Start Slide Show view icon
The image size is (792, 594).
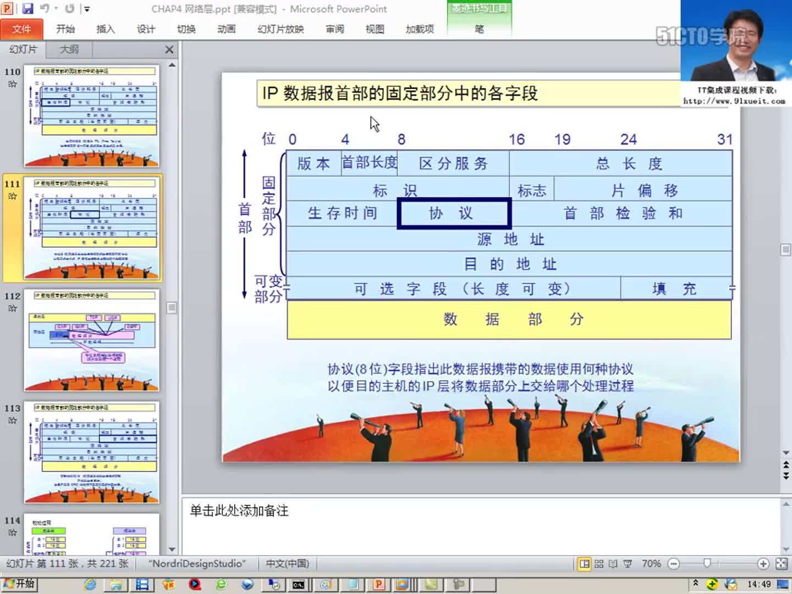pyautogui.click(x=628, y=564)
